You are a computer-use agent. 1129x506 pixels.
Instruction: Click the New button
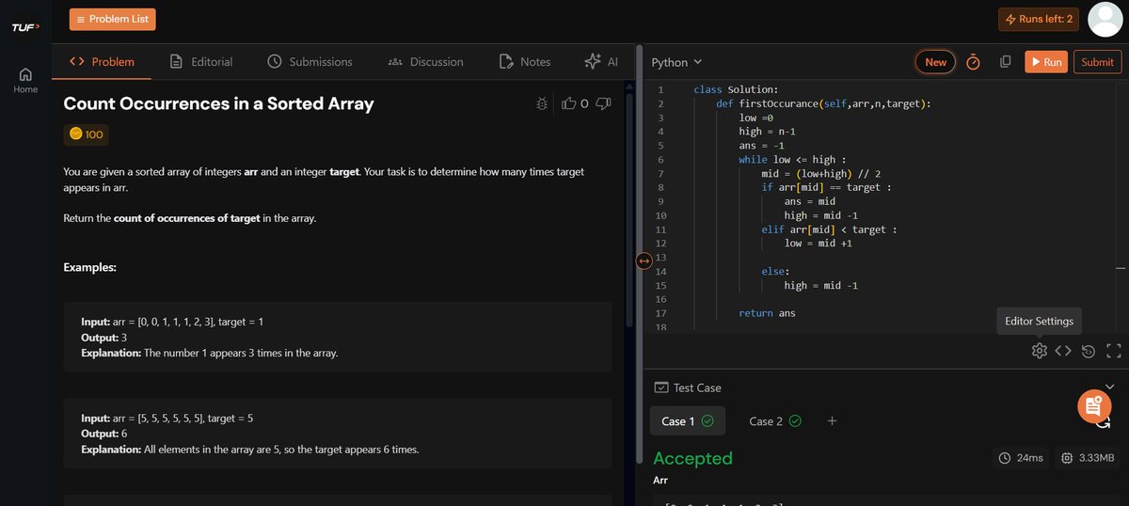pos(935,62)
